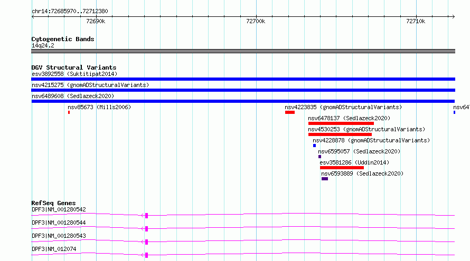The height and width of the screenshot is (261, 470).
Task: Click the 72690k ruler label
Action: pyautogui.click(x=96, y=21)
